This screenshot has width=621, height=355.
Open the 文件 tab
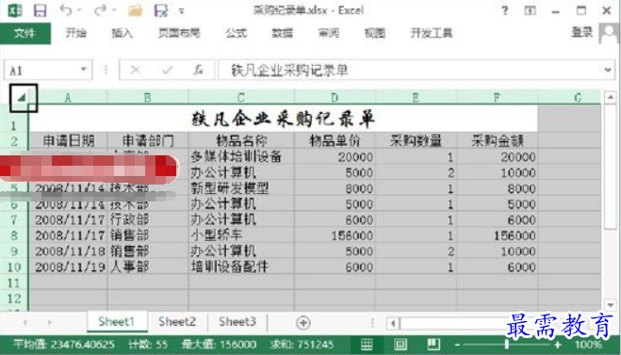click(25, 33)
